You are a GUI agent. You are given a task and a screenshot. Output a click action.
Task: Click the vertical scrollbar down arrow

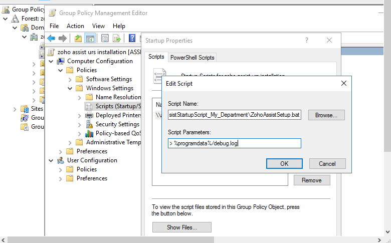(387, 232)
